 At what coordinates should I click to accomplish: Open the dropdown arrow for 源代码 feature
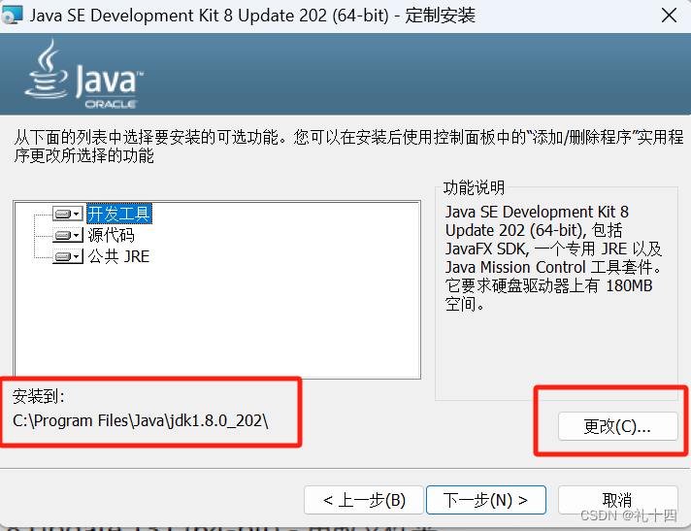(x=77, y=235)
